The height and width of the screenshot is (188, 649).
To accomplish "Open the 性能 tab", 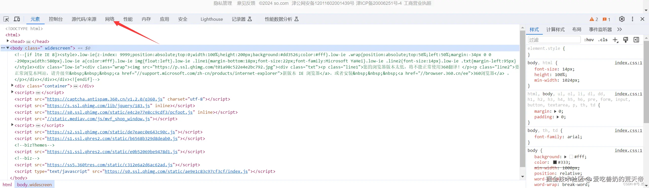I will pos(128,19).
